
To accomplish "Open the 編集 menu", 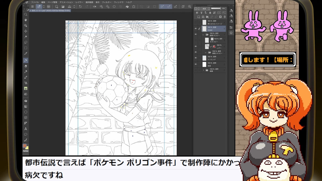I will click(43, 2).
